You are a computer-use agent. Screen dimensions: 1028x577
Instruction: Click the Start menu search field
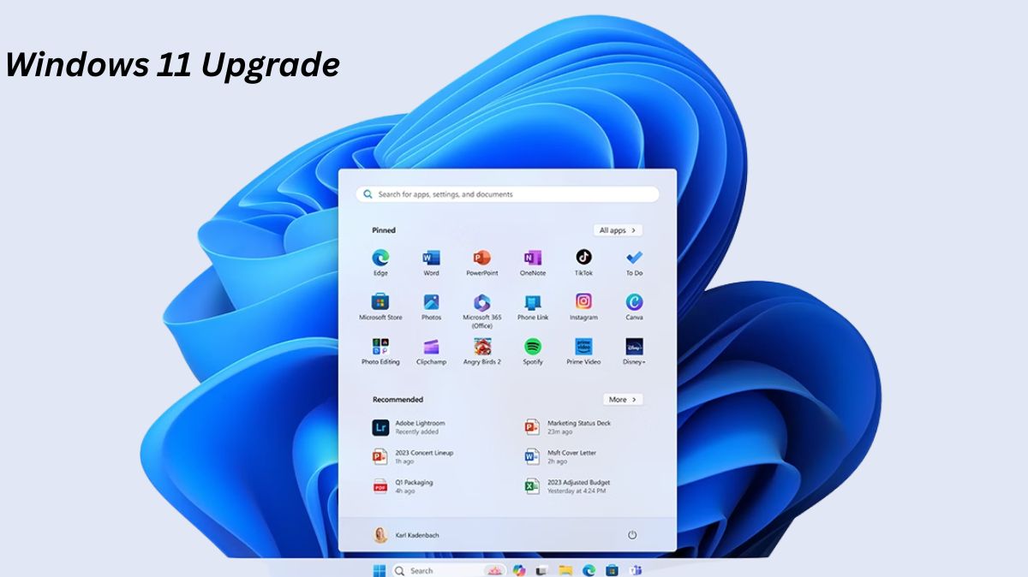(x=507, y=194)
